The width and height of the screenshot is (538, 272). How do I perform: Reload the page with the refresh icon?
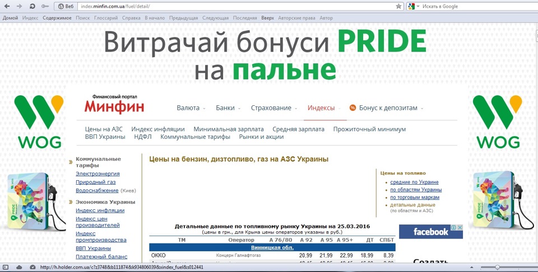(x=33, y=6)
